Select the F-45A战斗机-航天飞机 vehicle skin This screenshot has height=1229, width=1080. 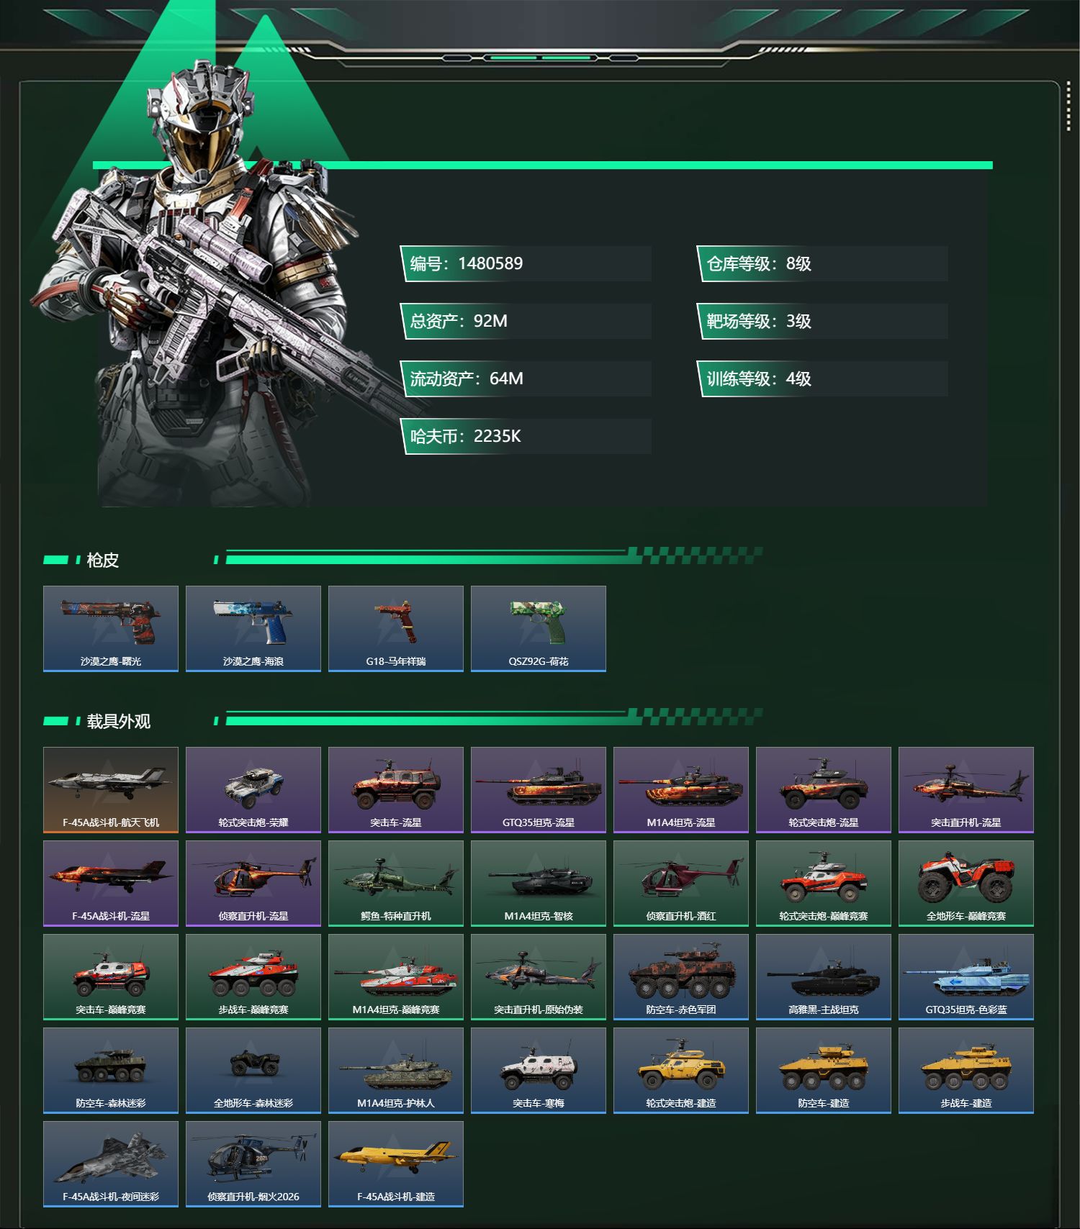click(111, 790)
